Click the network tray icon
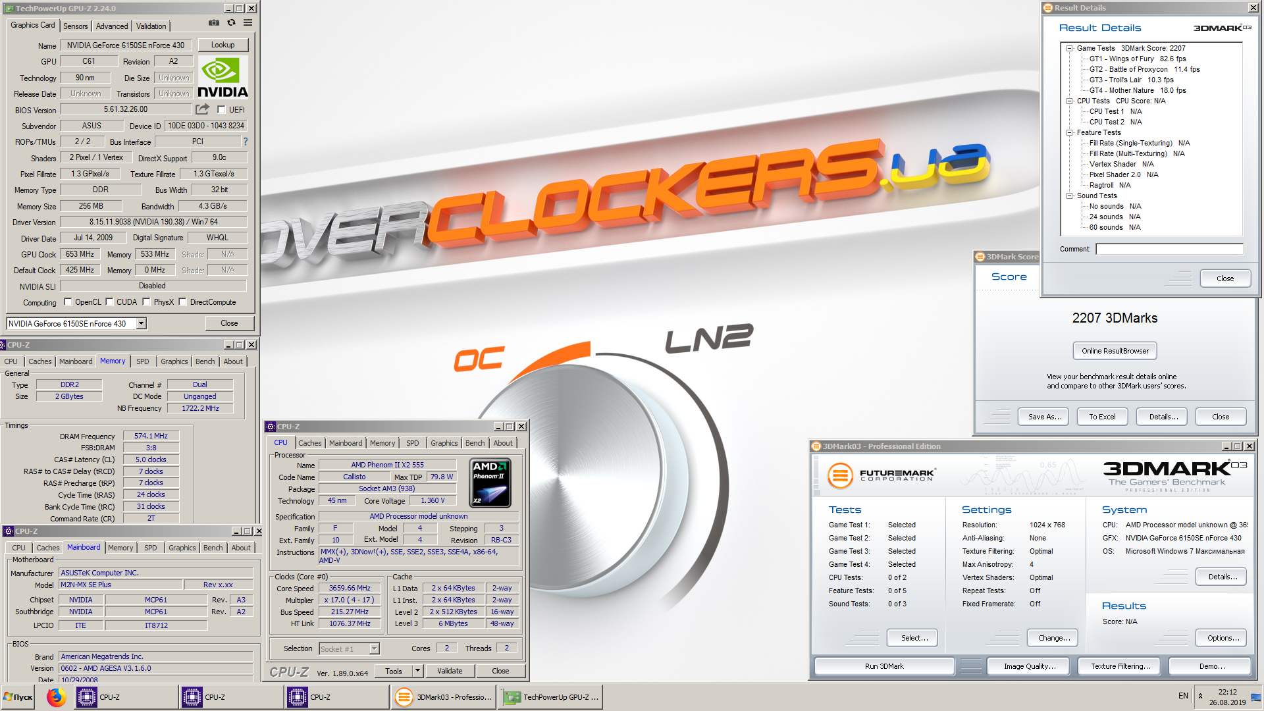The image size is (1264, 711). tap(1256, 697)
